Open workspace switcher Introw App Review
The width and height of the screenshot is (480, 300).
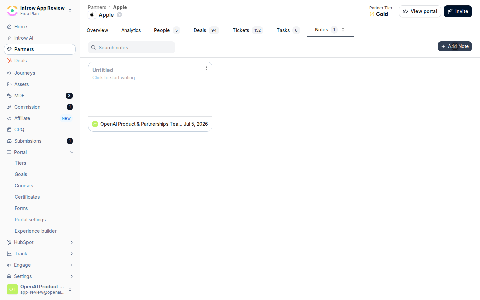coord(40,11)
